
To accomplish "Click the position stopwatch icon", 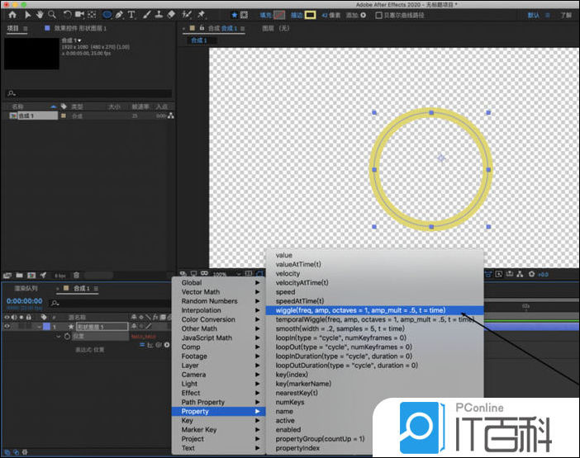I will (x=65, y=337).
